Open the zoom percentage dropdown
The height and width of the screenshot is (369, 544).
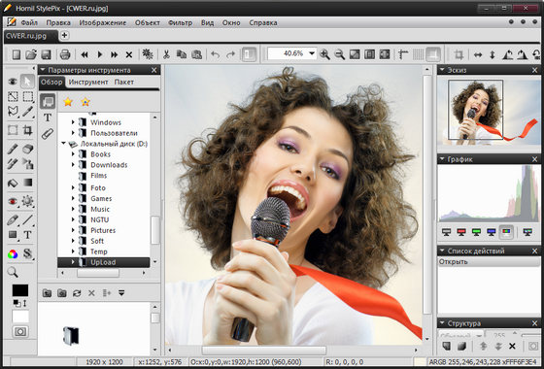point(312,53)
